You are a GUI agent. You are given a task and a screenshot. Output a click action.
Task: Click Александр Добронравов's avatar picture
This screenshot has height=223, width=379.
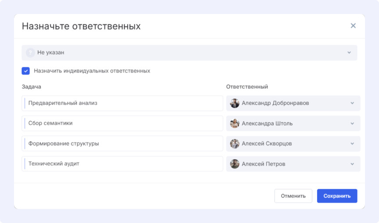pos(235,103)
